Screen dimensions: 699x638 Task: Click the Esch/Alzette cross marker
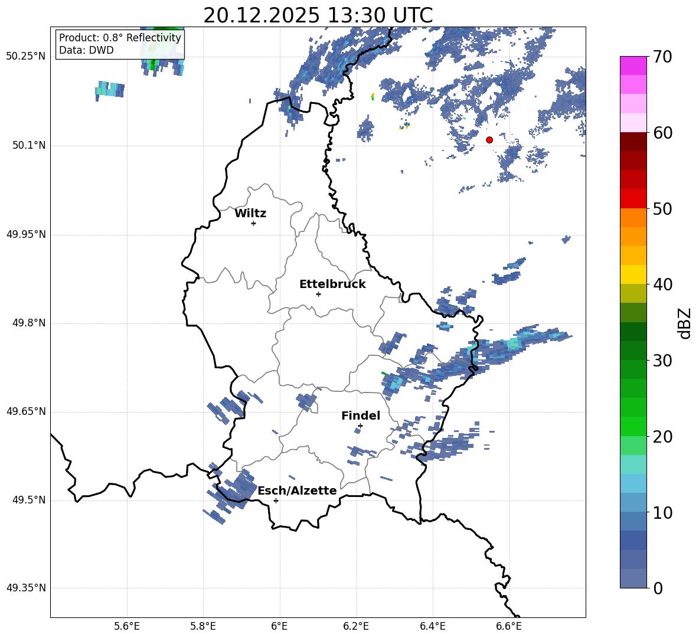click(276, 500)
